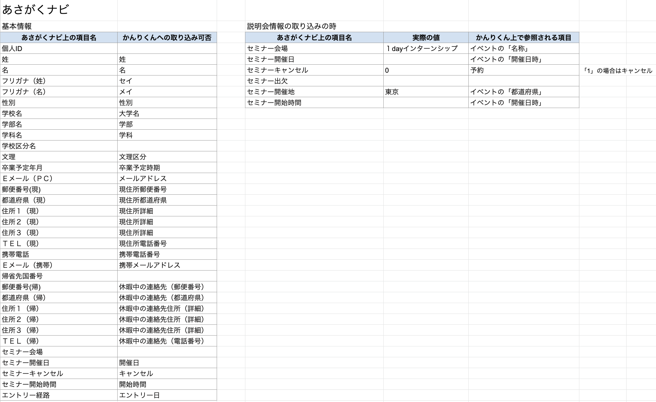
Task: Click the "イベントの「名称」" cell
Action: 499,49
